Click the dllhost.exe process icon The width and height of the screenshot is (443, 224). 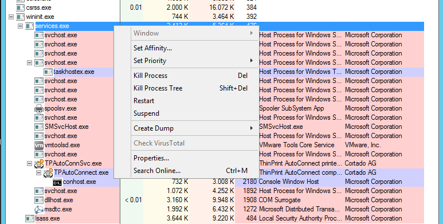(39, 200)
